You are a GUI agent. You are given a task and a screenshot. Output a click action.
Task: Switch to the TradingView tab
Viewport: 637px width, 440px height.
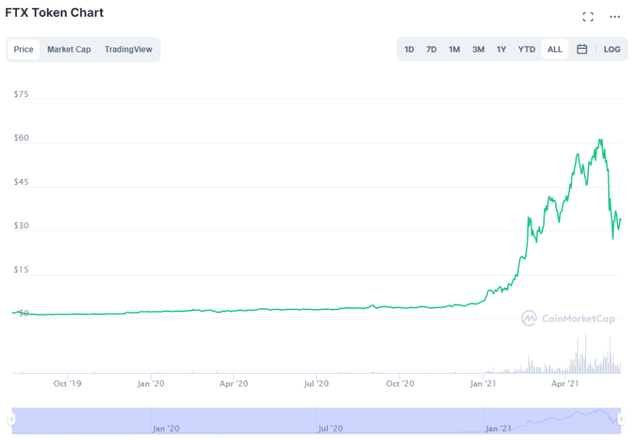point(129,50)
